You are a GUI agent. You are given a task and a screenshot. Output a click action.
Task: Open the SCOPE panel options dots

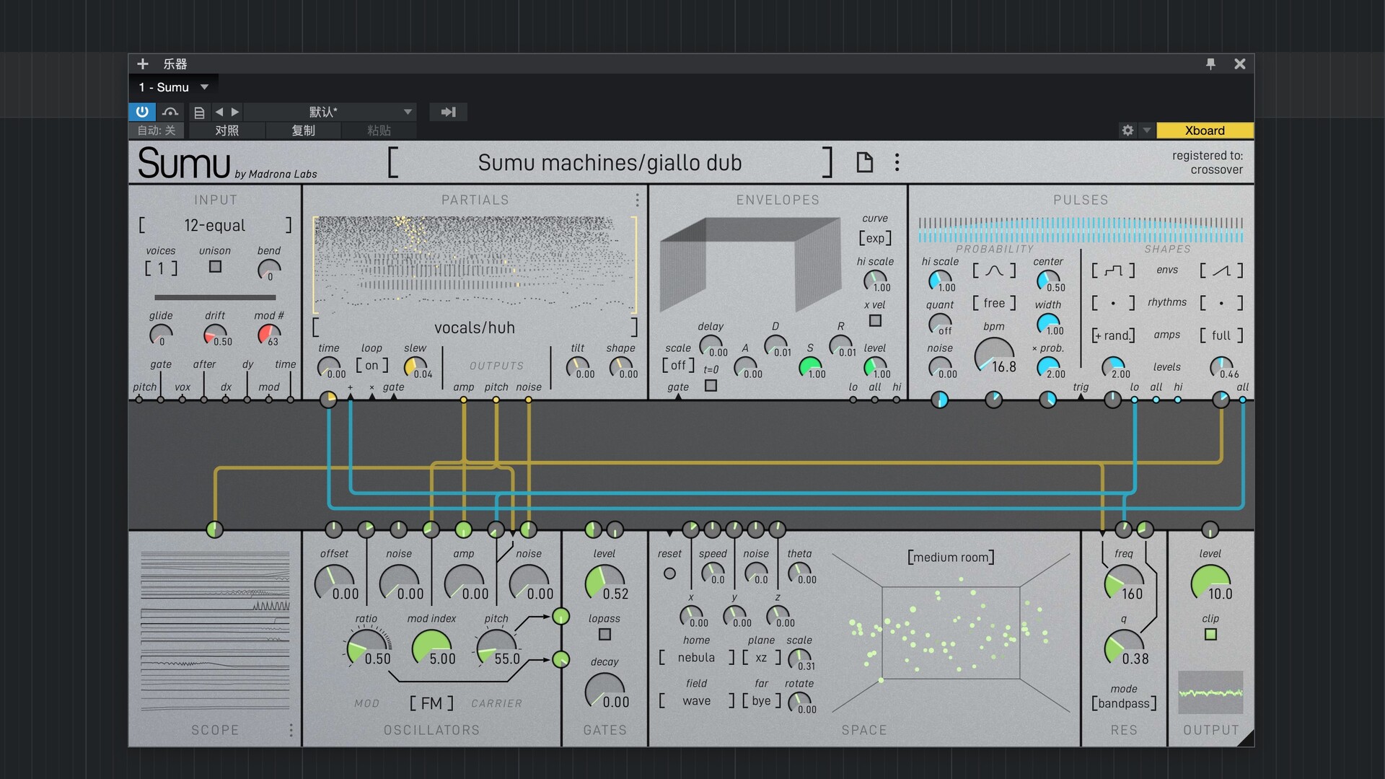point(291,730)
